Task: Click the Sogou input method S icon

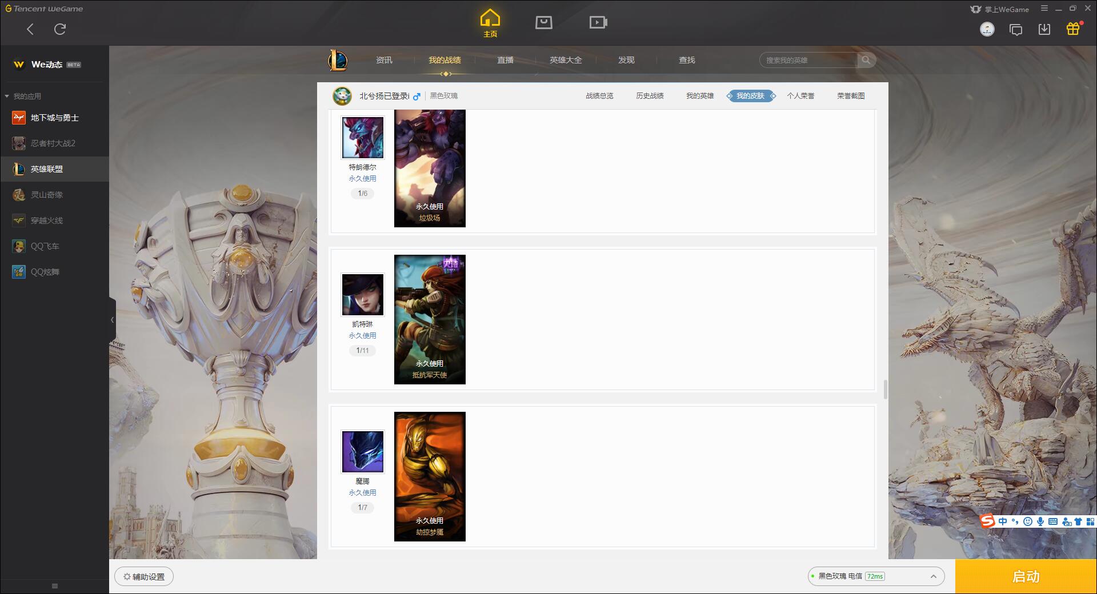Action: pos(987,521)
